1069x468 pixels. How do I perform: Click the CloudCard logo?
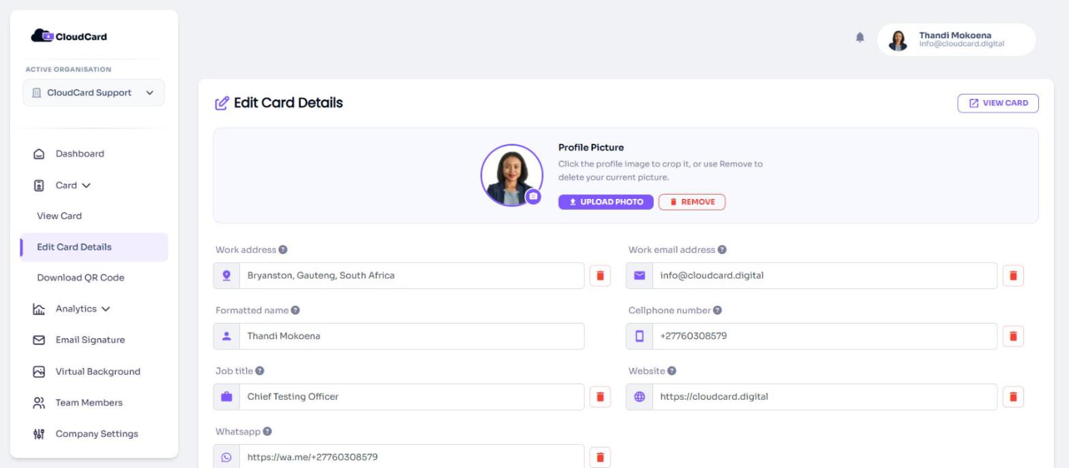tap(69, 36)
